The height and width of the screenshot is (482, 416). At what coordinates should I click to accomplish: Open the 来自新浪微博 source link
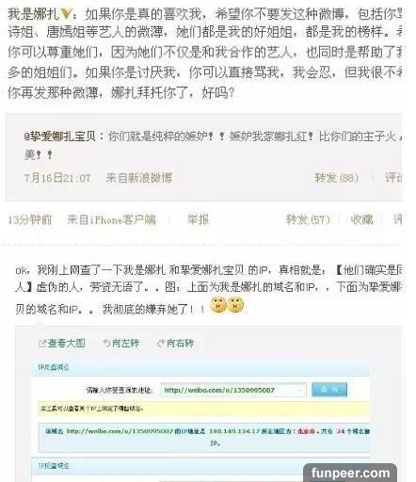(x=139, y=178)
